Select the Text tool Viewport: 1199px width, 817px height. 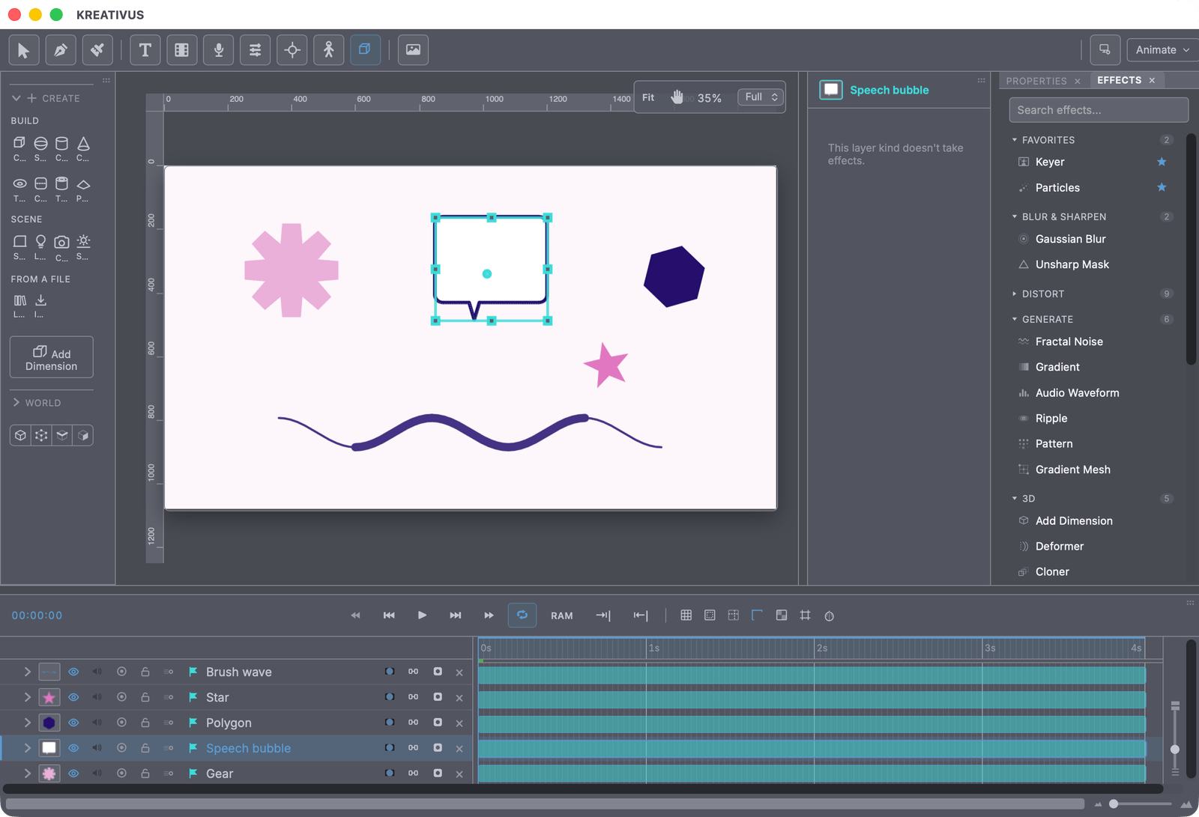point(145,50)
